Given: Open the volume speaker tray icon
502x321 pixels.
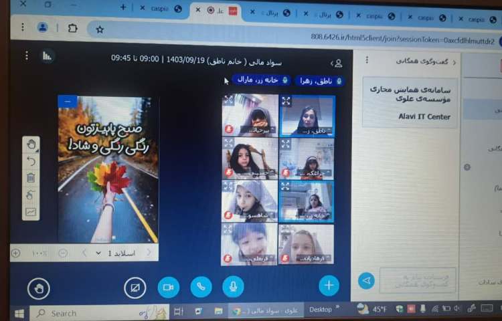Looking at the screenshot, I should (456, 308).
